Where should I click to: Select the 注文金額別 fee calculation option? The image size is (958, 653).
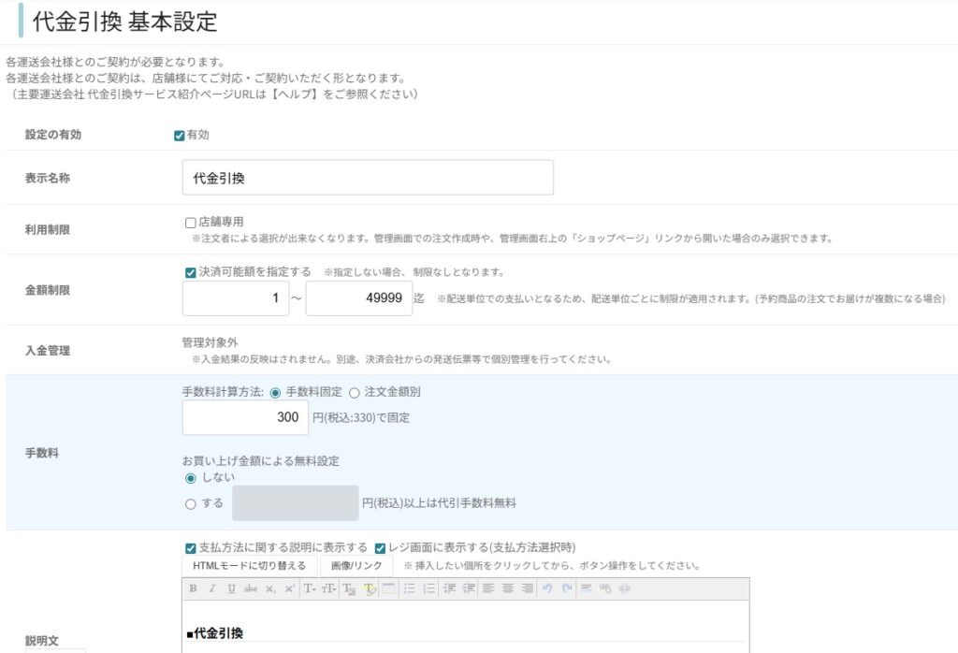point(355,393)
